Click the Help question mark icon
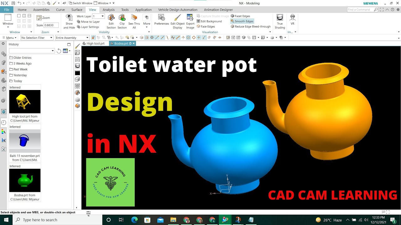Image resolution: width=401 pixels, height=225 pixels. (393, 10)
